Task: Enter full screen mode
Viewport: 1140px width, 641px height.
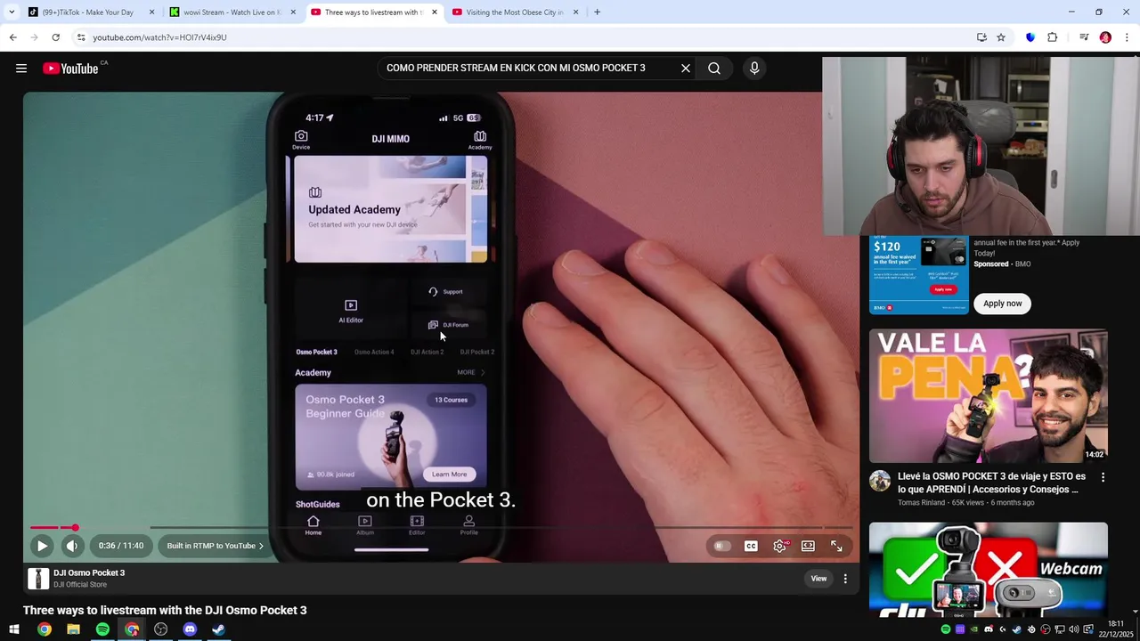Action: (836, 546)
